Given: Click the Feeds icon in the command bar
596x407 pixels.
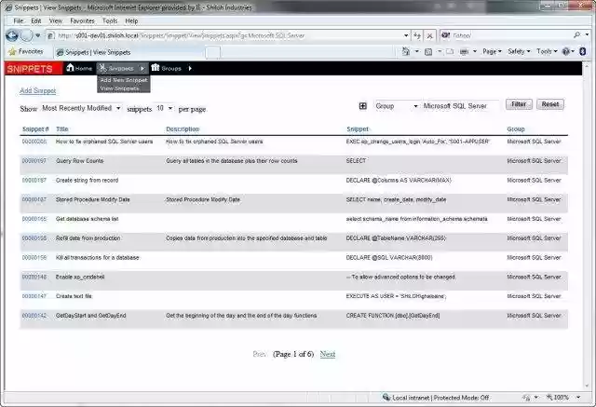Looking at the screenshot, I should pos(428,51).
